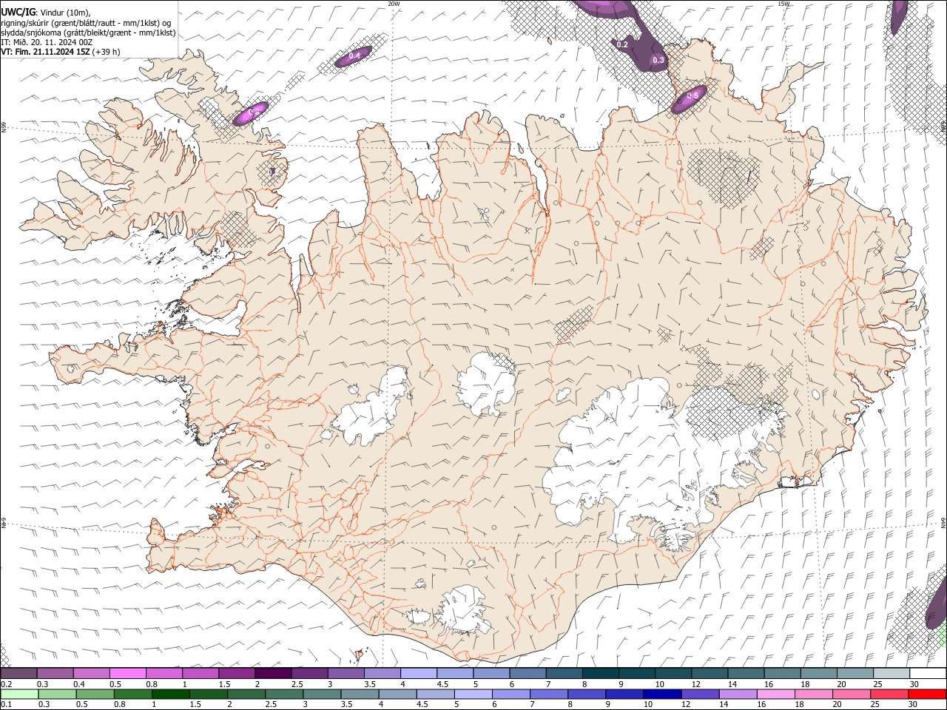Click the dark teal 8–9 swatch in upper scale

click(x=599, y=673)
